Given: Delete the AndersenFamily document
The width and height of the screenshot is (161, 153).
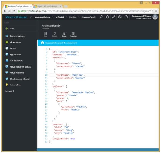Looking at the screenshot, I should tap(64, 34).
